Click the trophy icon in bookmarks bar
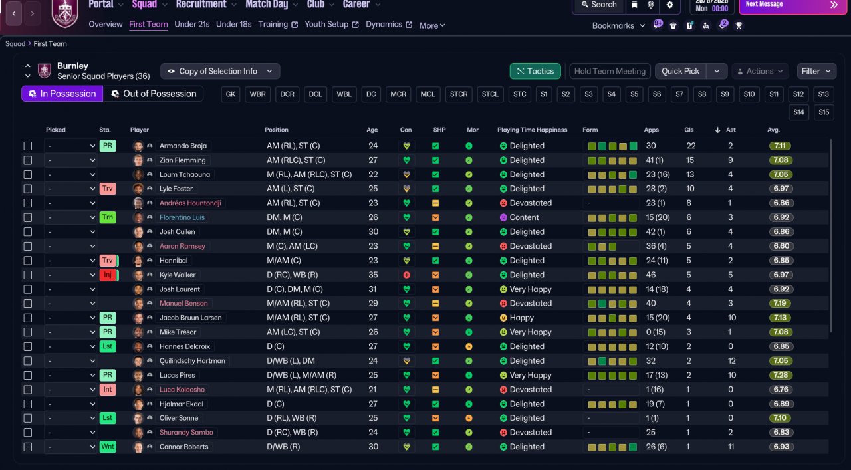This screenshot has height=470, width=851. pyautogui.click(x=738, y=25)
